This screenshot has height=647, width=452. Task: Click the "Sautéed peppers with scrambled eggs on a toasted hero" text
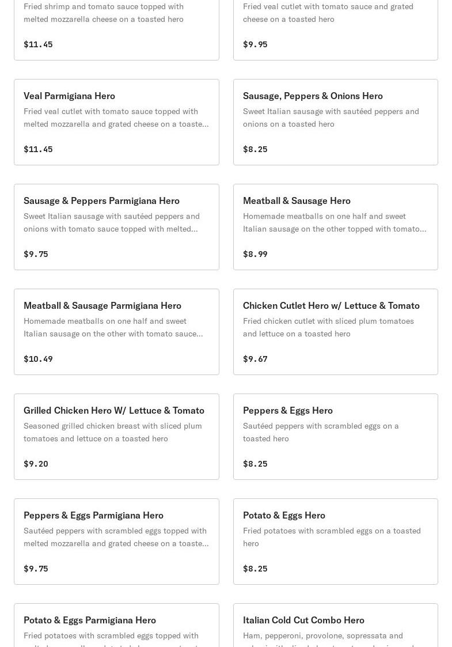(x=321, y=432)
